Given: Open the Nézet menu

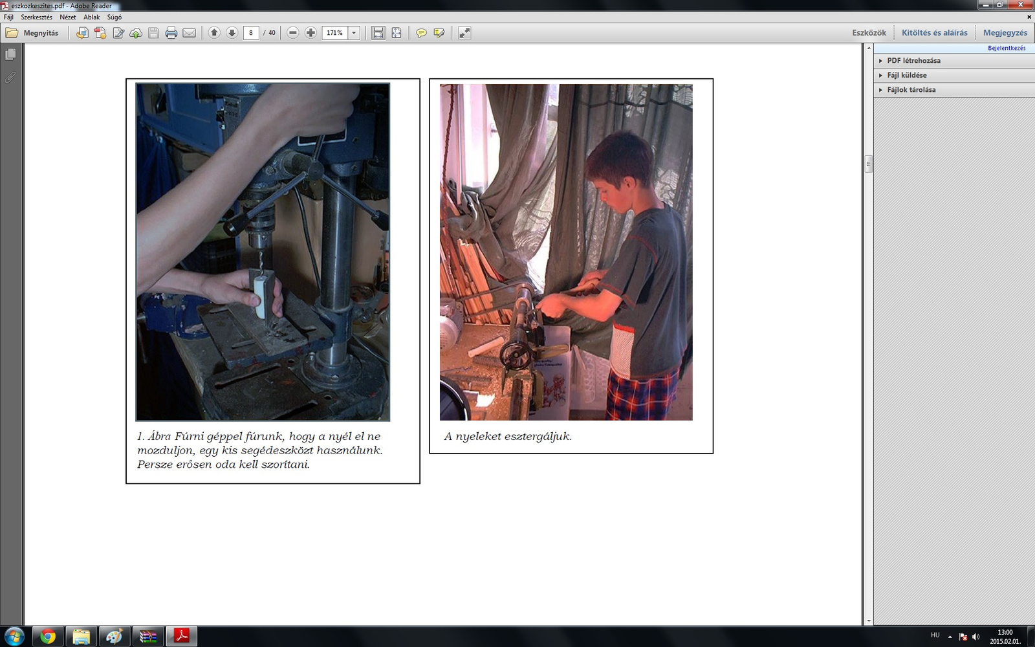Looking at the screenshot, I should tap(68, 17).
